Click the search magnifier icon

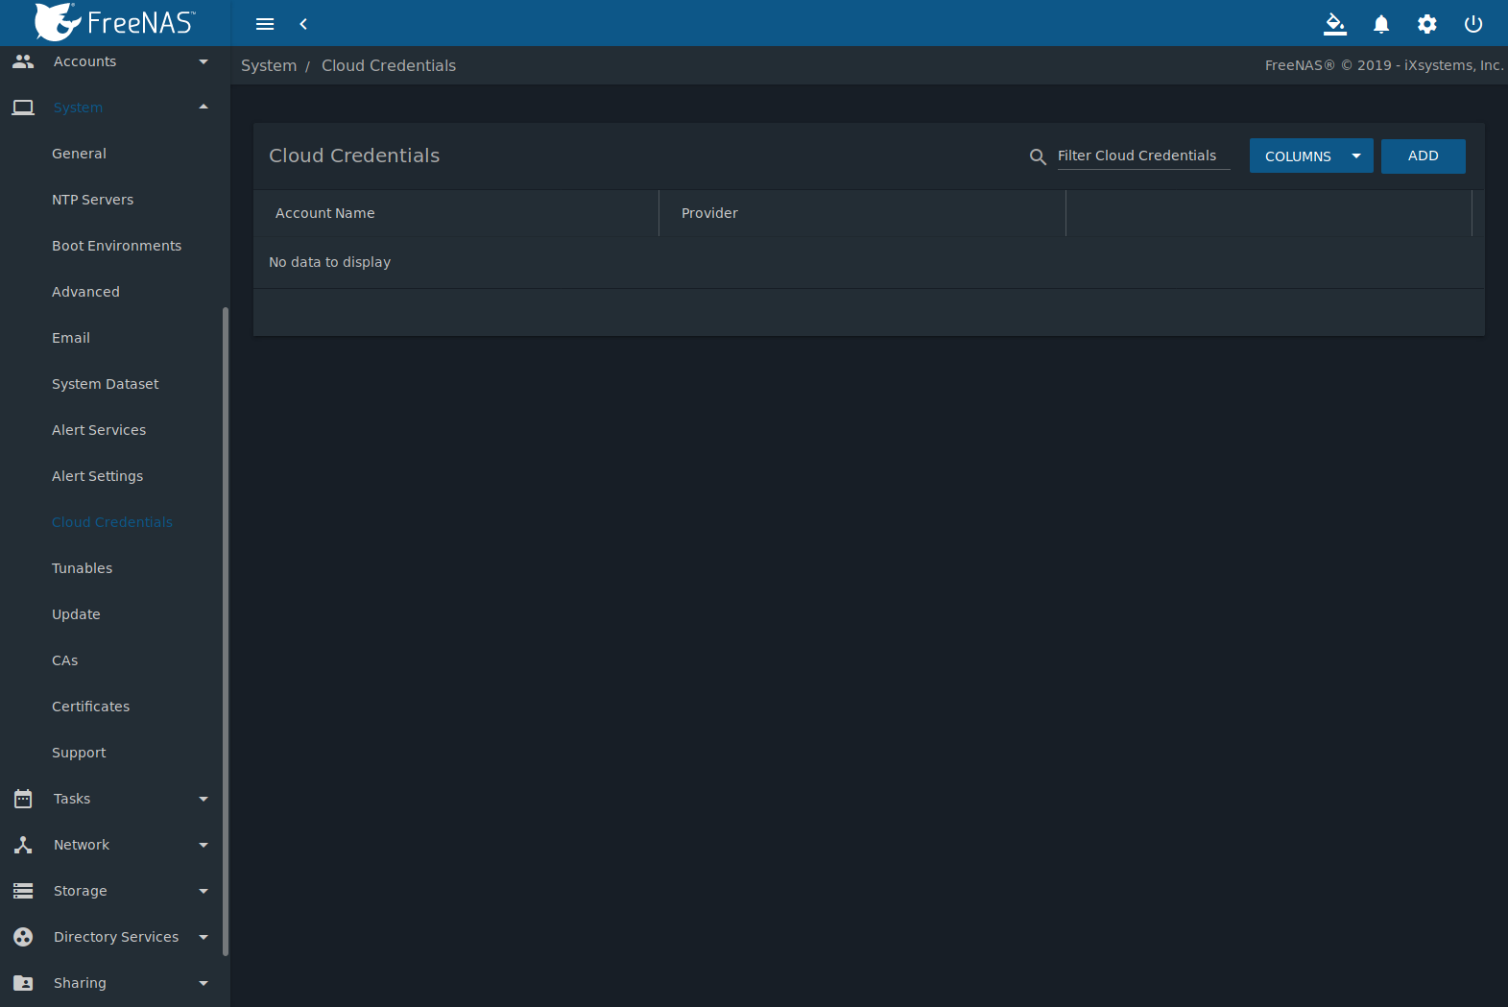[x=1038, y=156]
